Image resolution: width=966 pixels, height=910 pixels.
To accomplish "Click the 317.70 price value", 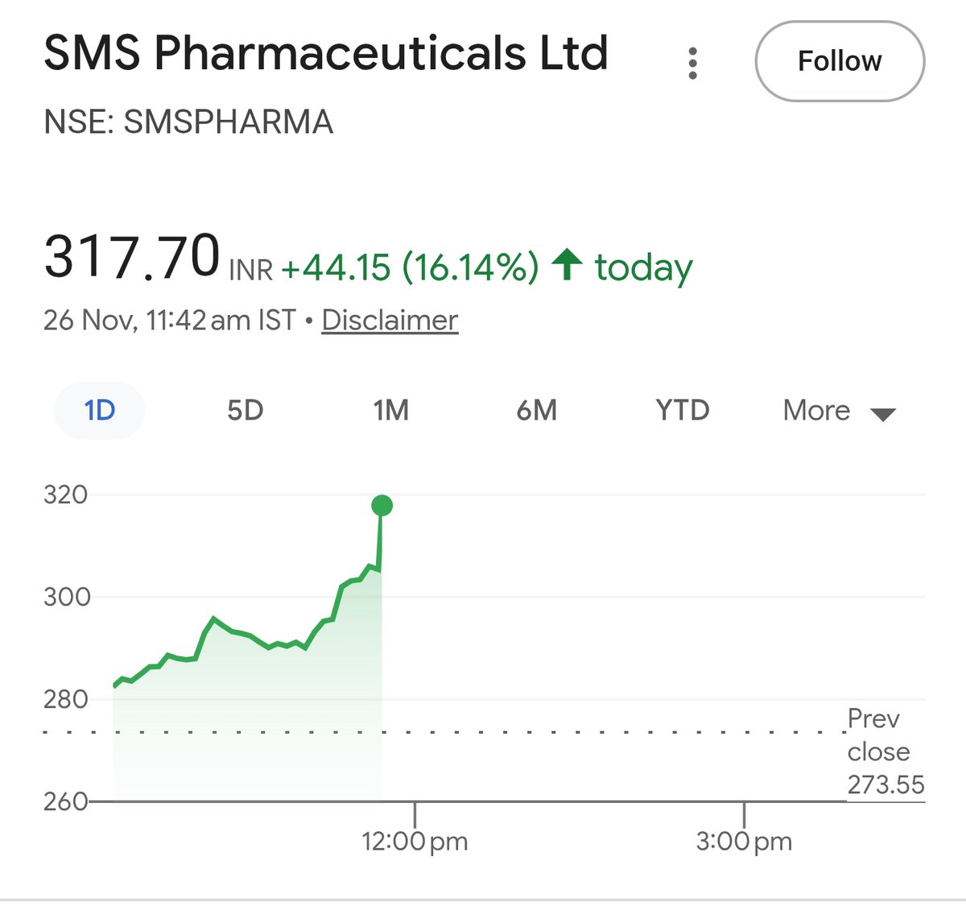I will click(x=132, y=256).
